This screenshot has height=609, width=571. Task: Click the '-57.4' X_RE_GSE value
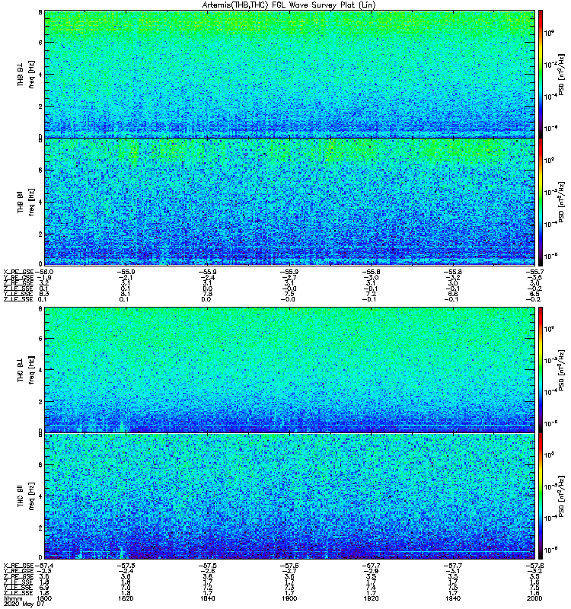pyautogui.click(x=44, y=566)
